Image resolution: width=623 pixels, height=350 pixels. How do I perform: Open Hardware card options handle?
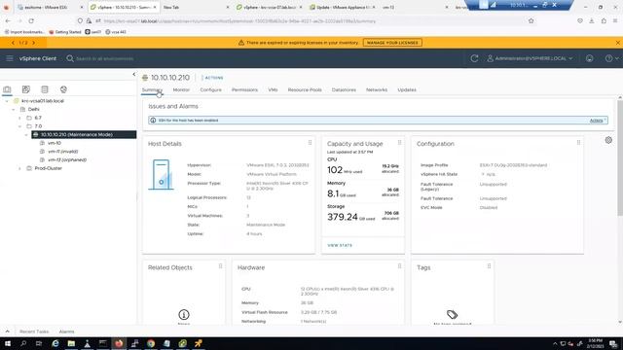[x=399, y=266]
